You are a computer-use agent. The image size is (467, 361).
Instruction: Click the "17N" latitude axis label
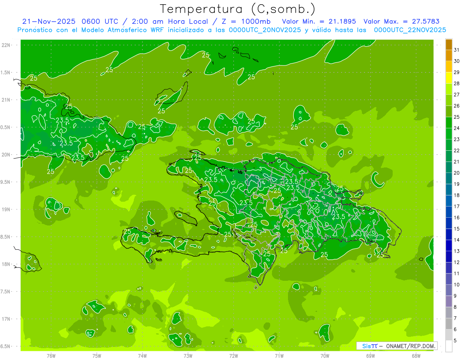pos(6,319)
